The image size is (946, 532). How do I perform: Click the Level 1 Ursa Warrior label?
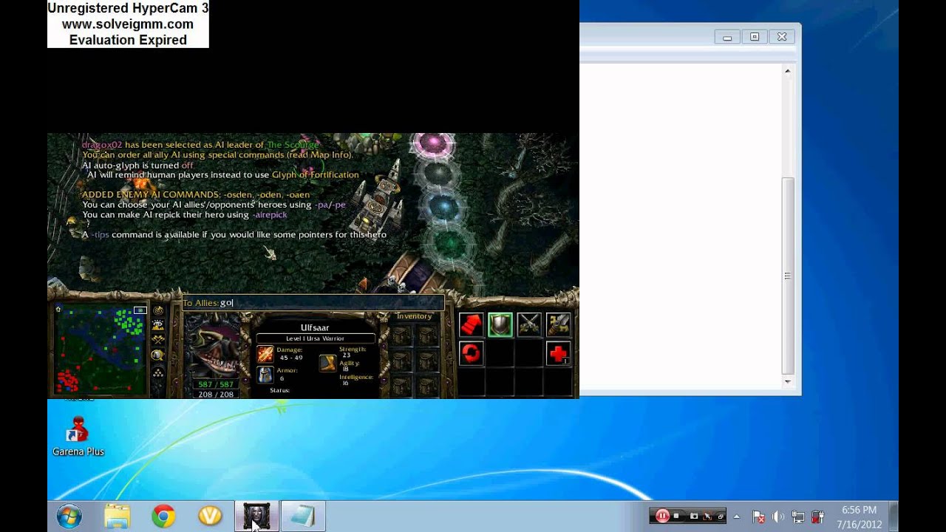tap(316, 338)
